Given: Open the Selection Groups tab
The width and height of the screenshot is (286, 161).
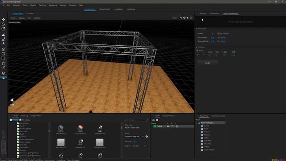Looking at the screenshot, I should 218,116.
